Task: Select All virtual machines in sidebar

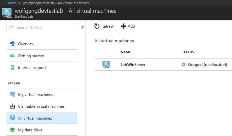Action: click(35, 118)
